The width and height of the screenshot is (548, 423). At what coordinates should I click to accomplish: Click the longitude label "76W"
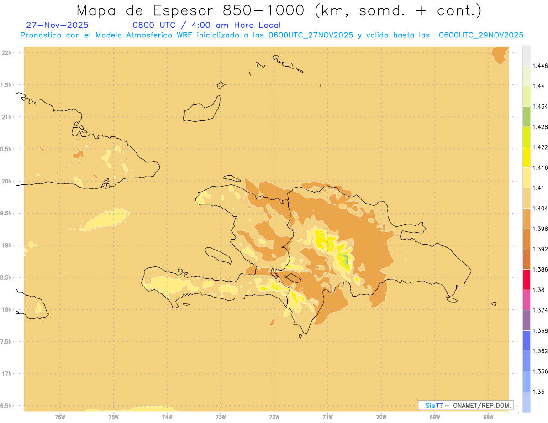[60, 417]
